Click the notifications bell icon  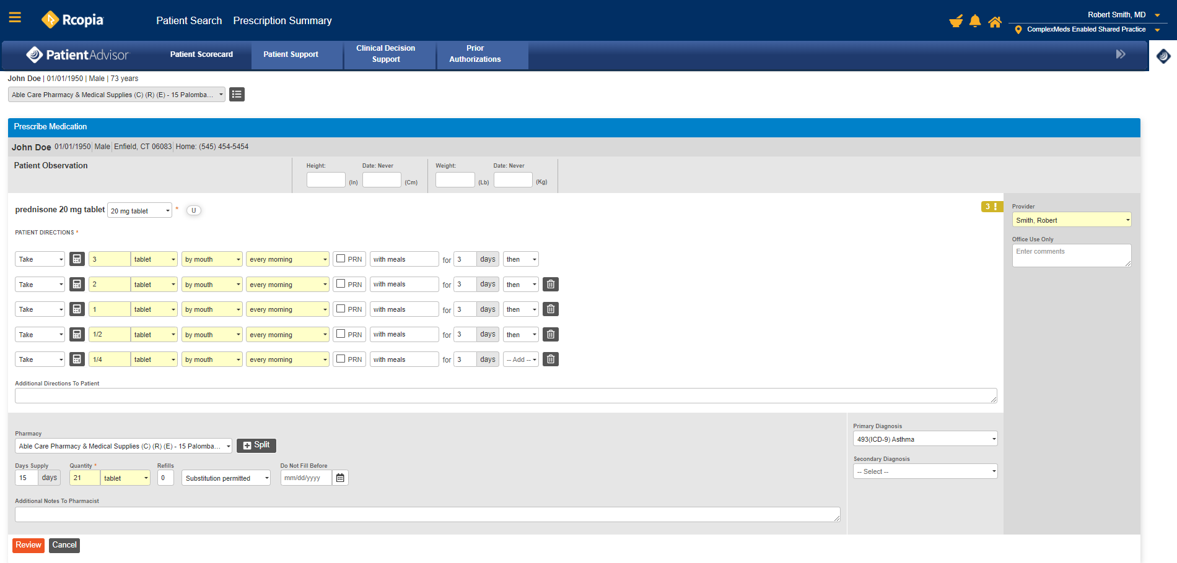pyautogui.click(x=975, y=22)
